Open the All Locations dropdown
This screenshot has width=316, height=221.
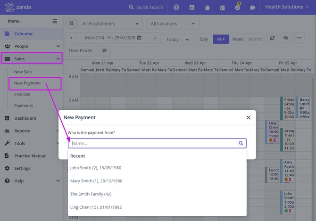[x=173, y=24]
